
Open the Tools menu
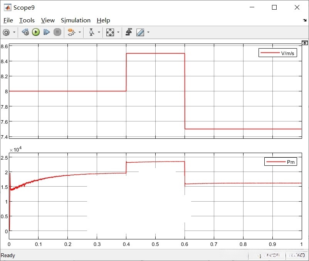point(27,20)
